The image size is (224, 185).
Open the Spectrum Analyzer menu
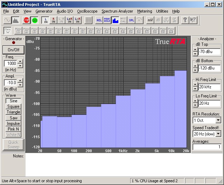(117, 11)
